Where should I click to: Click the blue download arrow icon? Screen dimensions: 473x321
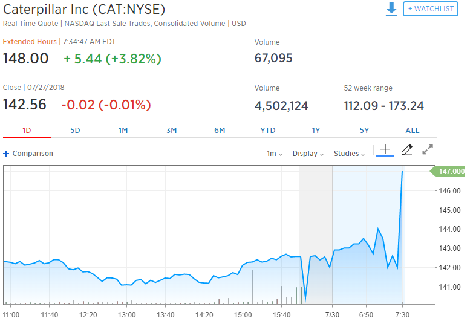[x=391, y=9]
